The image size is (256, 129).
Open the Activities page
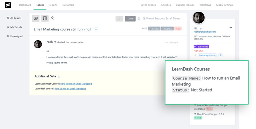click(166, 5)
